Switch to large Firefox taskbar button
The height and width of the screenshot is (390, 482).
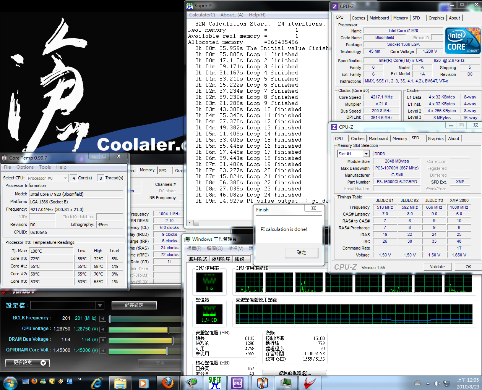(x=167, y=383)
